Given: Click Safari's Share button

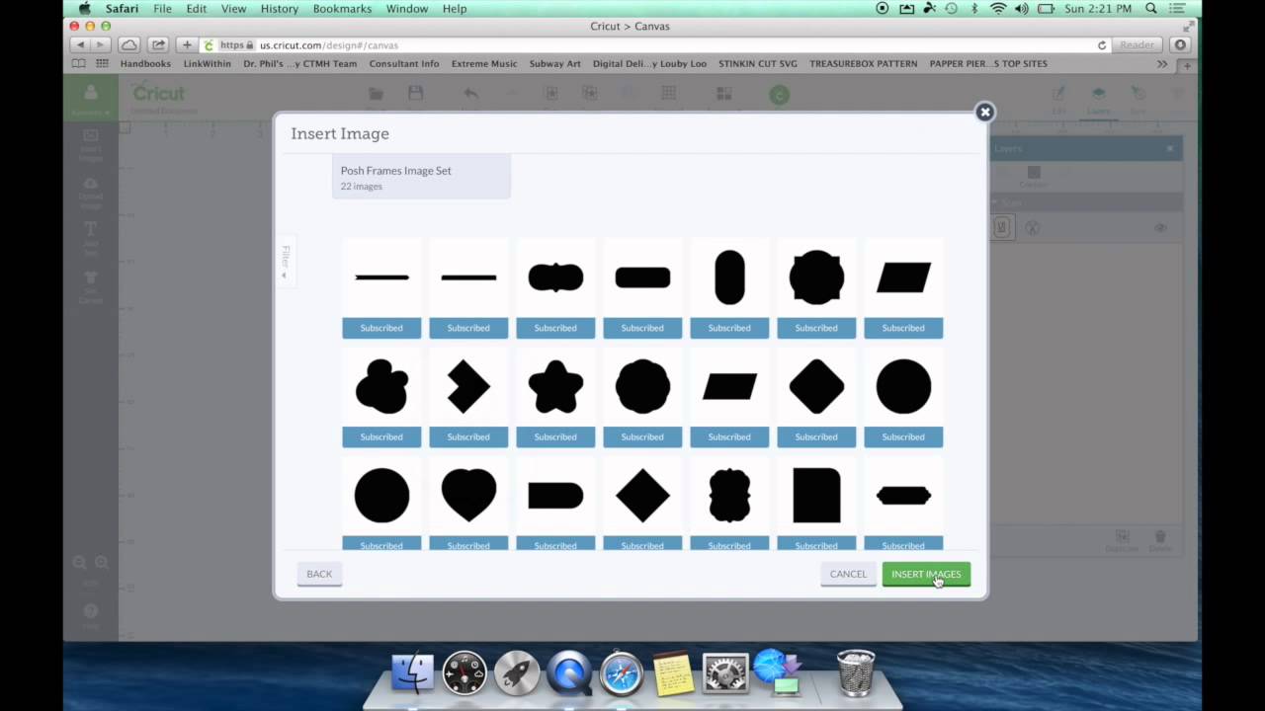Looking at the screenshot, I should [158, 45].
